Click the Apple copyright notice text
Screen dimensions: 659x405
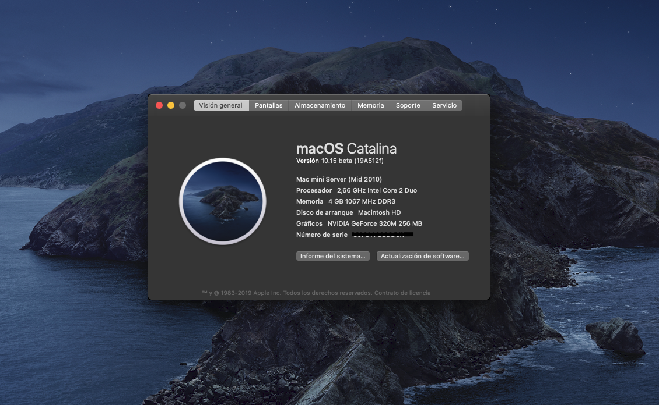286,293
